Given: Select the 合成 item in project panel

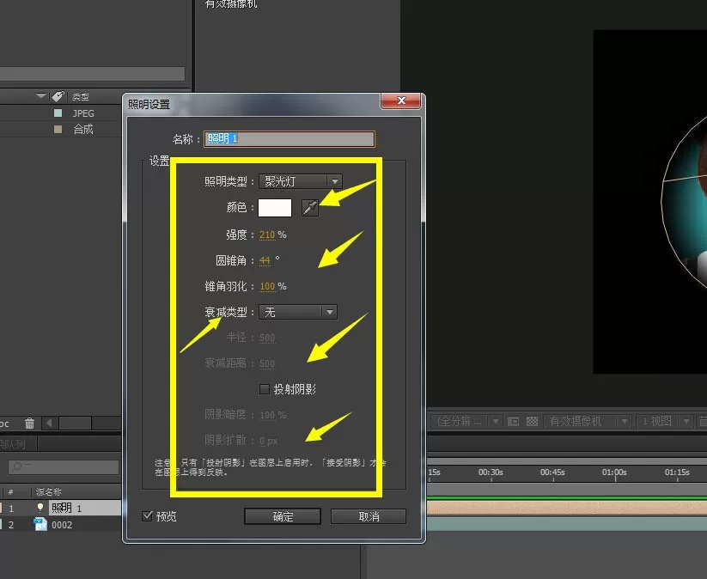Looking at the screenshot, I should point(83,130).
